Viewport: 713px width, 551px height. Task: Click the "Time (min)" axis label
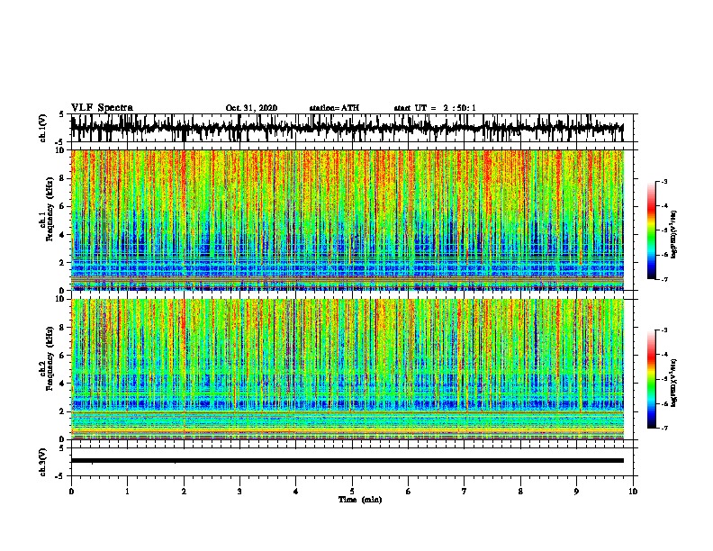tap(360, 500)
